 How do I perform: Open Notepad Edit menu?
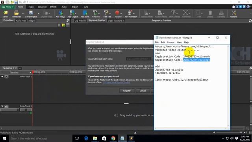[163, 42]
